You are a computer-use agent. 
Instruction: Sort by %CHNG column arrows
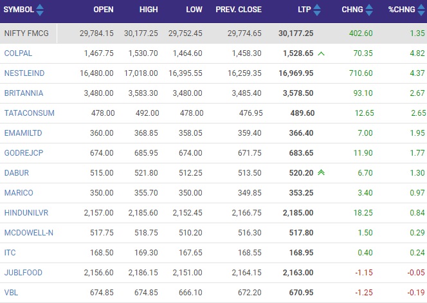tap(421, 10)
